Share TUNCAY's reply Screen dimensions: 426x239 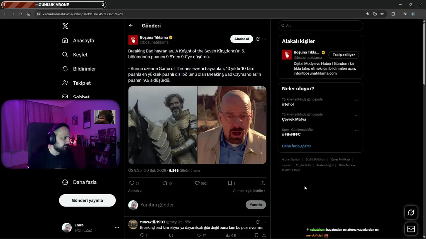coord(264,235)
